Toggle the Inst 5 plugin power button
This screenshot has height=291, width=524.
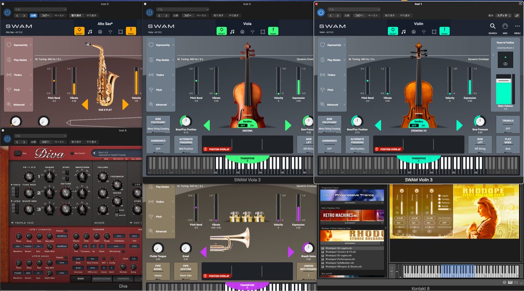click(7, 139)
